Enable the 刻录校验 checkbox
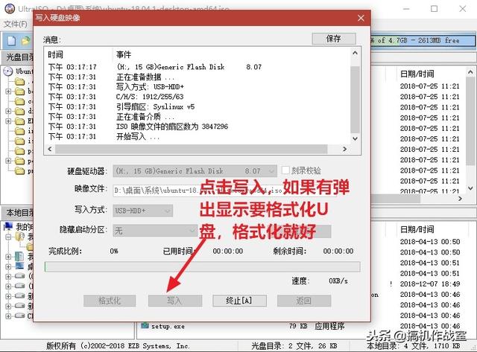Image resolution: width=477 pixels, height=352 pixels. pyautogui.click(x=285, y=170)
